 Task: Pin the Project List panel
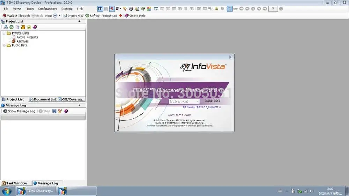pyautogui.click(x=79, y=21)
